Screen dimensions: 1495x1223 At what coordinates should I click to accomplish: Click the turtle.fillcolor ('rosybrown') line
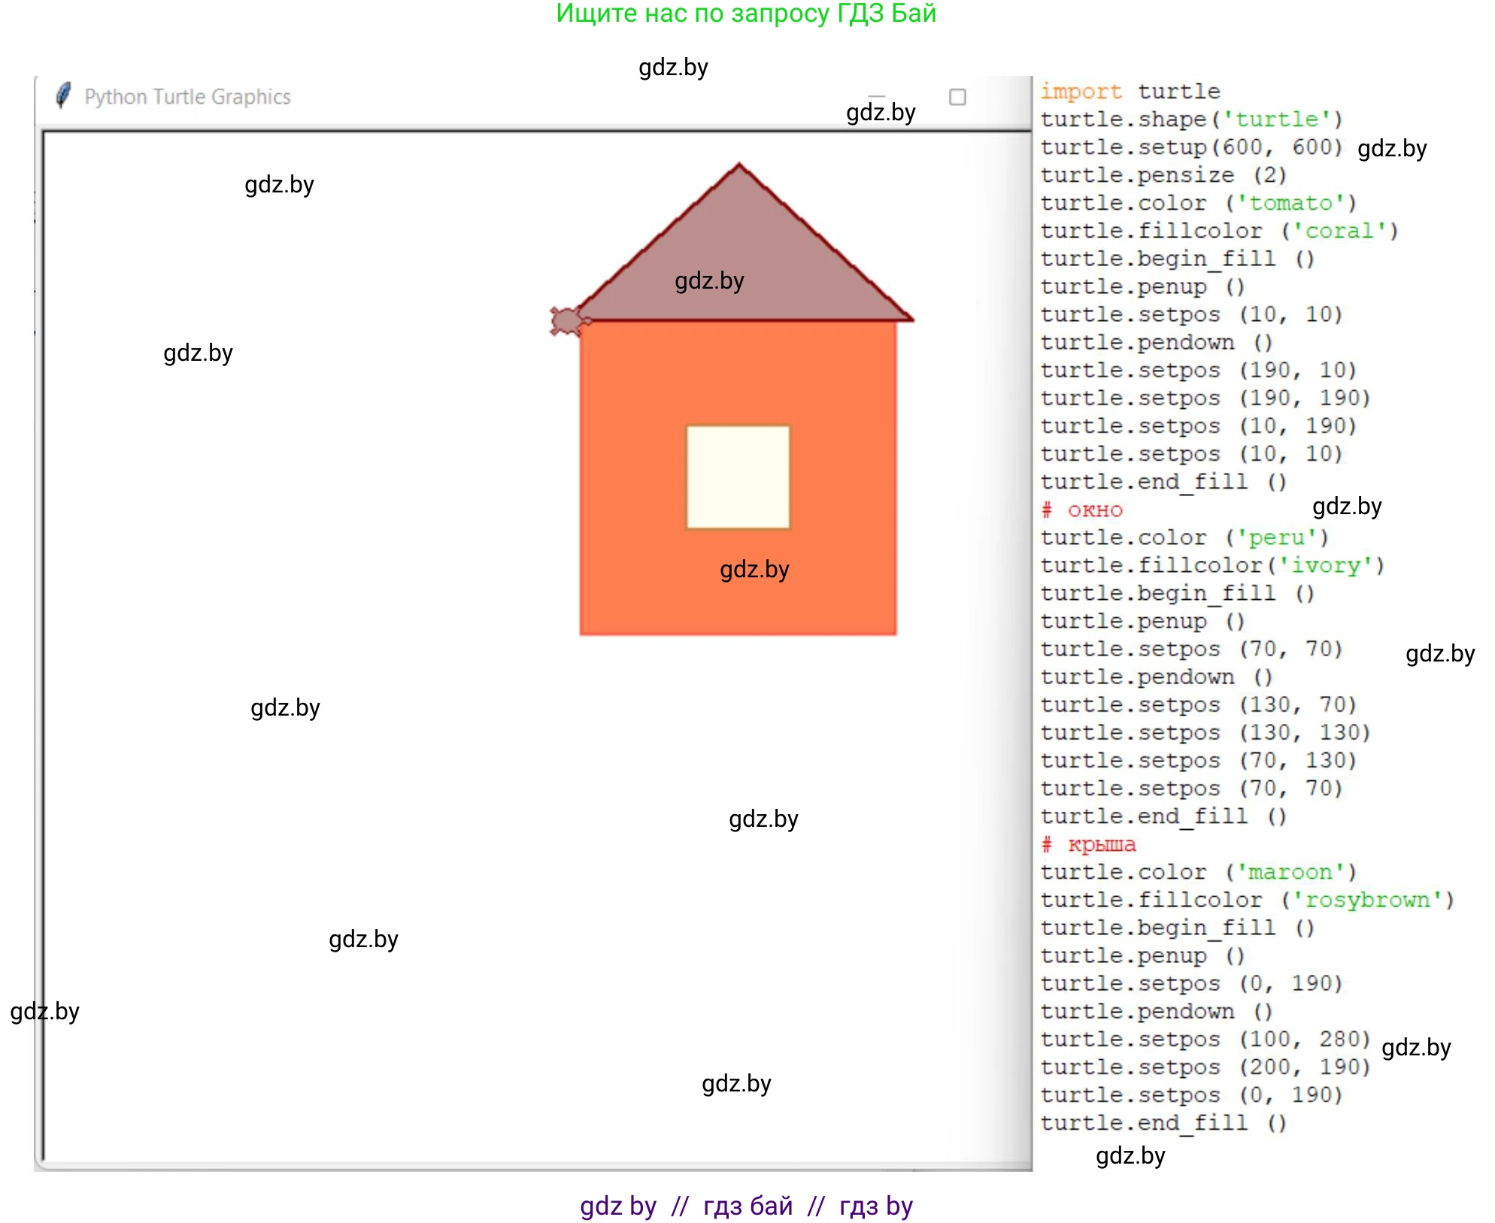(1247, 901)
